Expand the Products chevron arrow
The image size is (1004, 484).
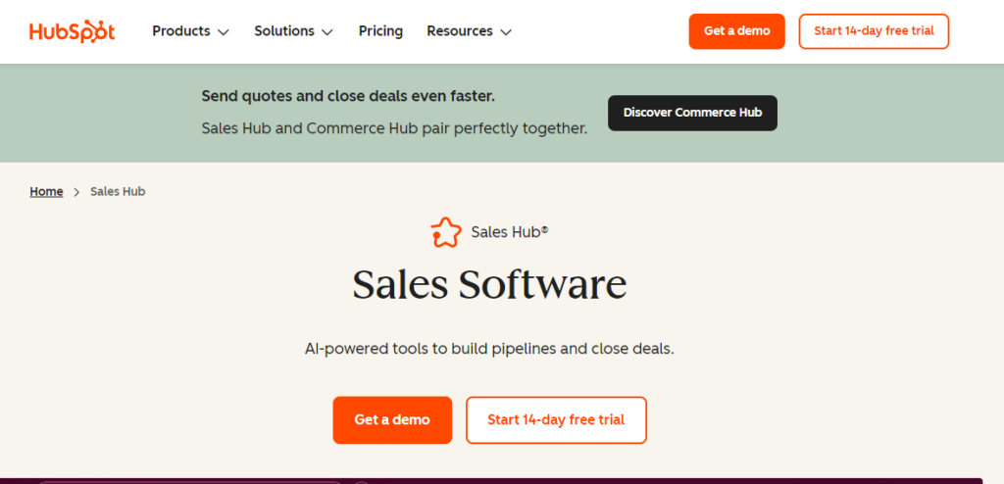[x=223, y=32]
